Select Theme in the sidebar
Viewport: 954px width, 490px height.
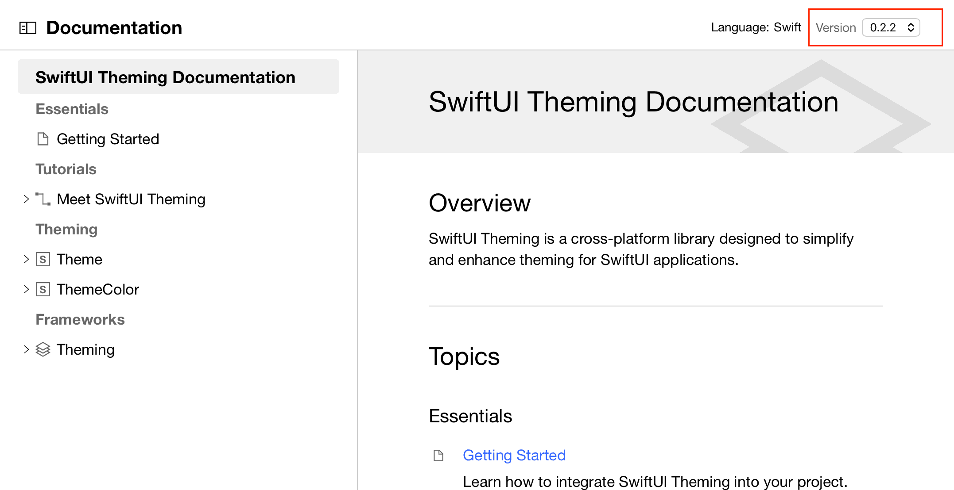79,259
